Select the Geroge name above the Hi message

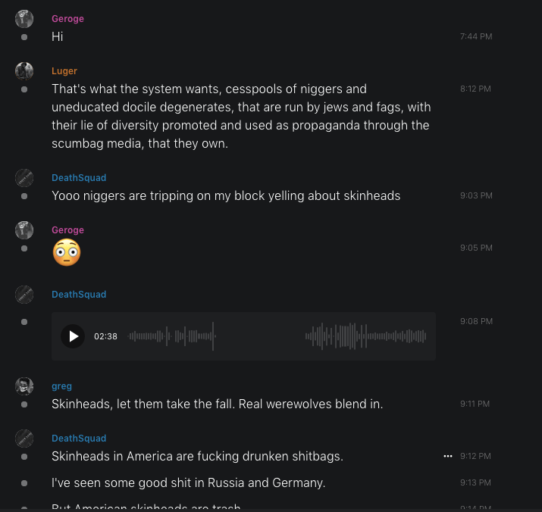point(68,19)
